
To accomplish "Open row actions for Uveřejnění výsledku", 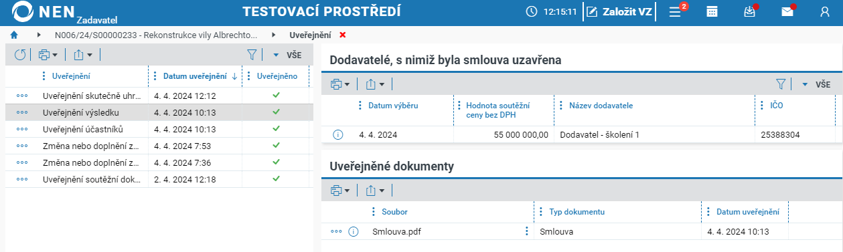I will pyautogui.click(x=22, y=112).
